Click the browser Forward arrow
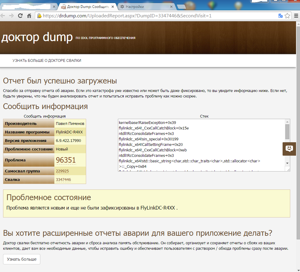This screenshot has height=272, width=300. coord(12,16)
